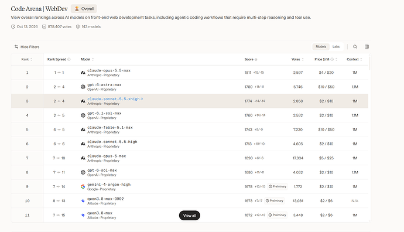Click the 17,934 votes cell
This screenshot has width=404, height=232.
[x=298, y=158]
